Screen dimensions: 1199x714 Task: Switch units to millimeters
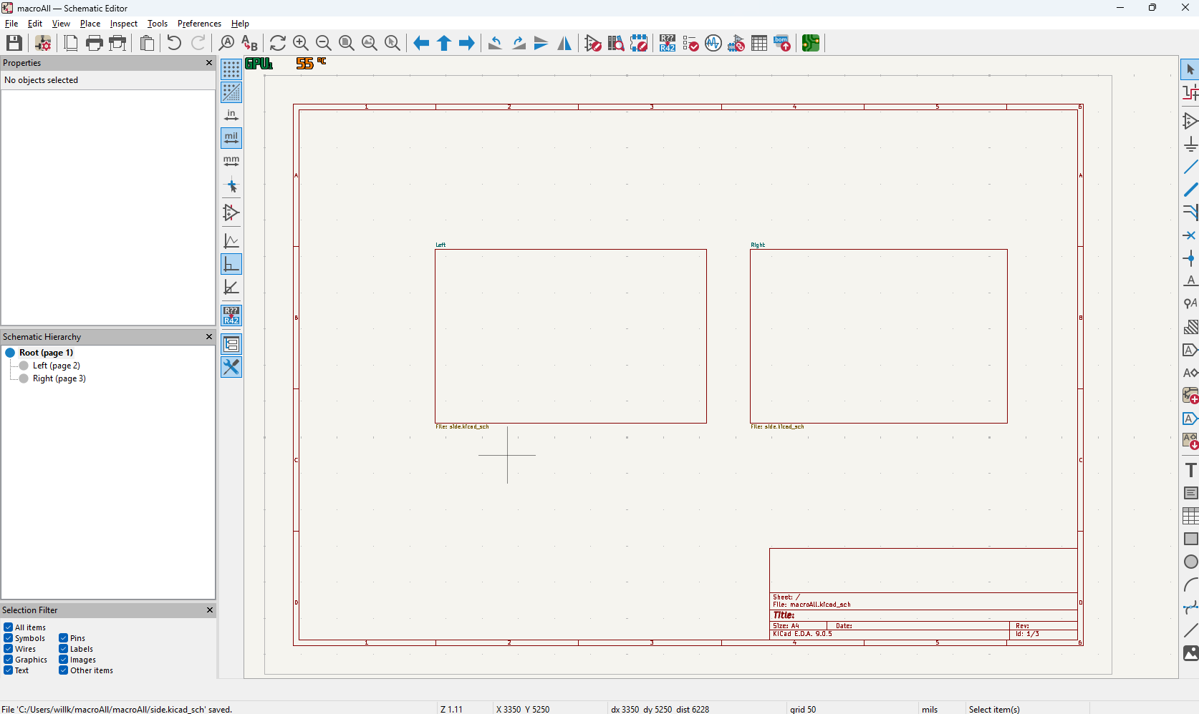pyautogui.click(x=231, y=161)
